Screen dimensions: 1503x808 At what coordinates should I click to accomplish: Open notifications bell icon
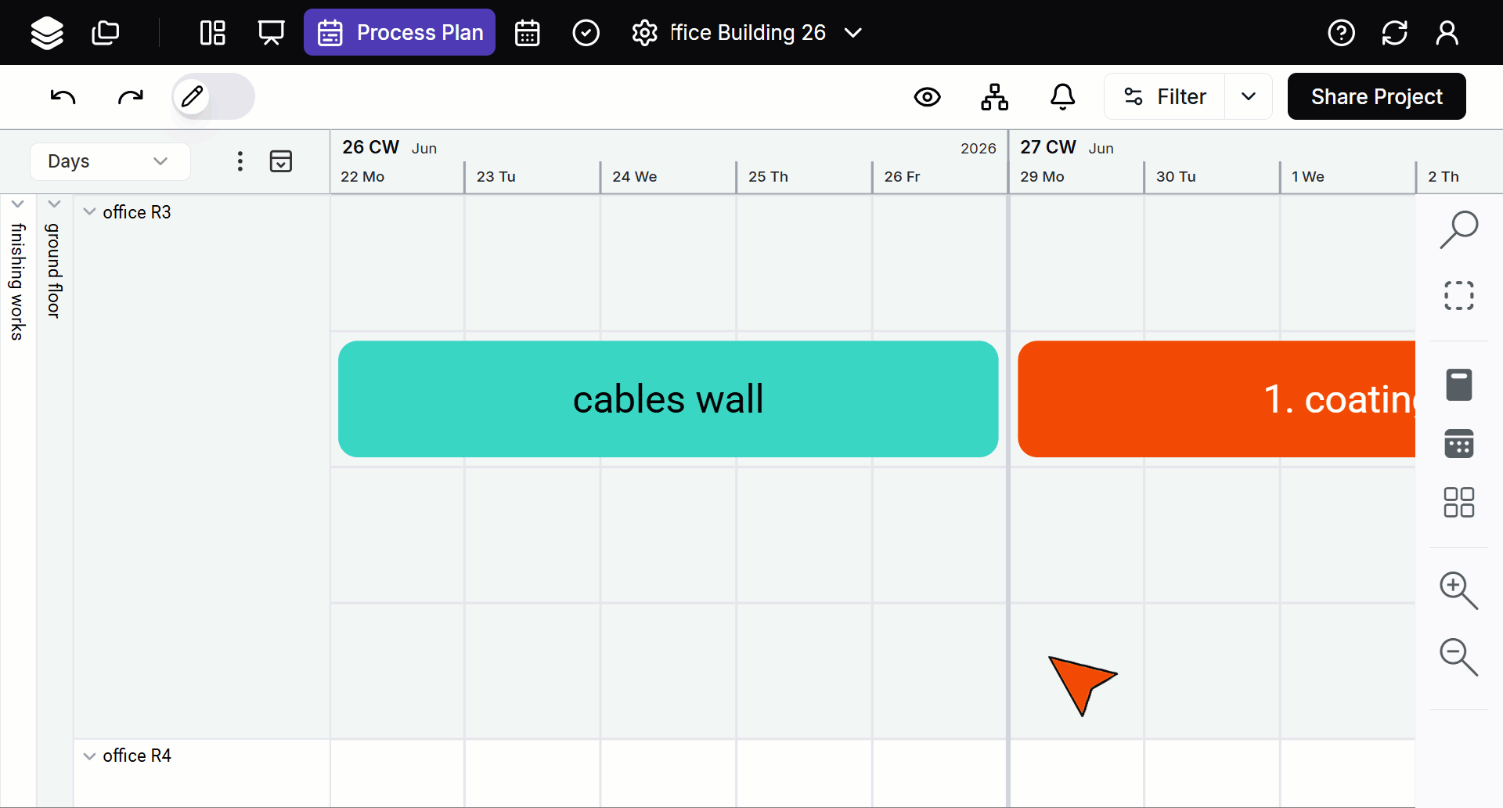click(1062, 96)
